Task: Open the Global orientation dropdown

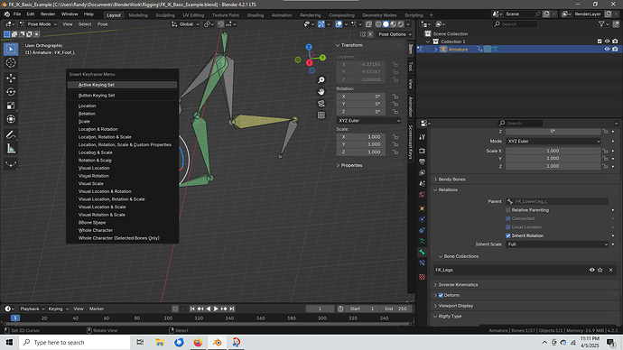Action: click(x=186, y=24)
